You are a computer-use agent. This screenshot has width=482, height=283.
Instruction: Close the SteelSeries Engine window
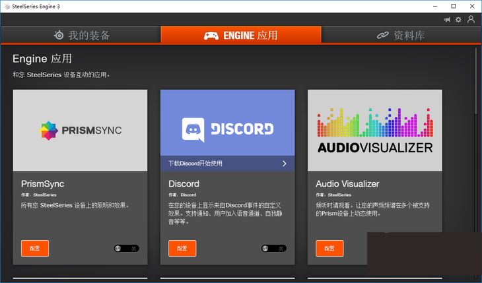pyautogui.click(x=472, y=6)
